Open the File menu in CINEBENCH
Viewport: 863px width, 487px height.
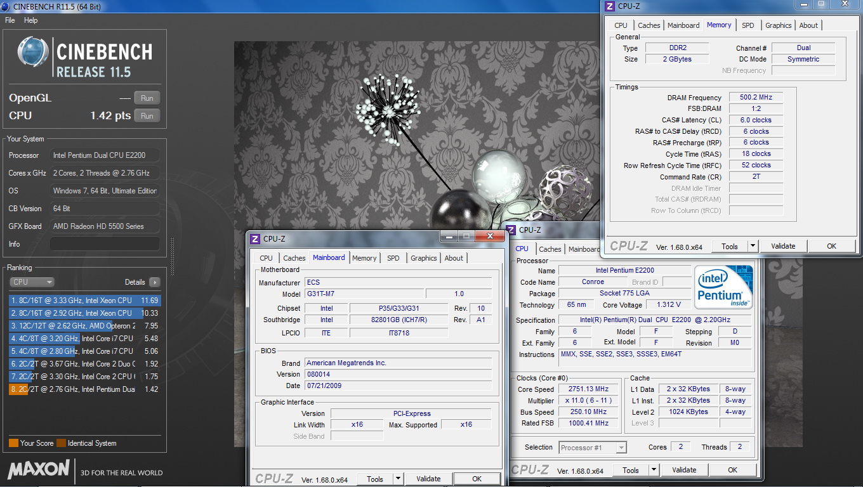pyautogui.click(x=10, y=20)
